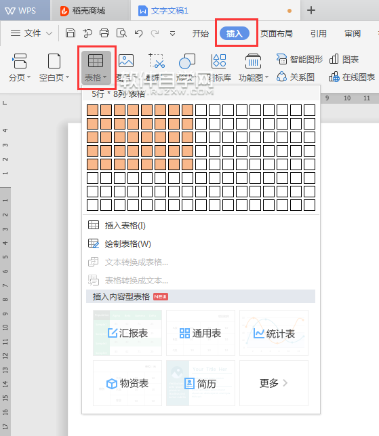Switch to 页面布局 tab
This screenshot has height=436, width=379.
pos(277,34)
